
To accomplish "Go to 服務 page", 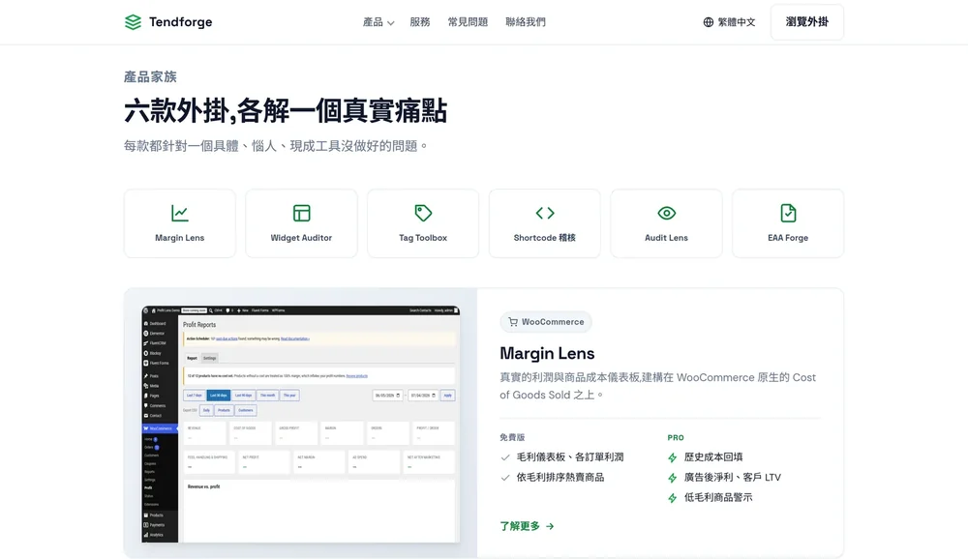I will (420, 22).
